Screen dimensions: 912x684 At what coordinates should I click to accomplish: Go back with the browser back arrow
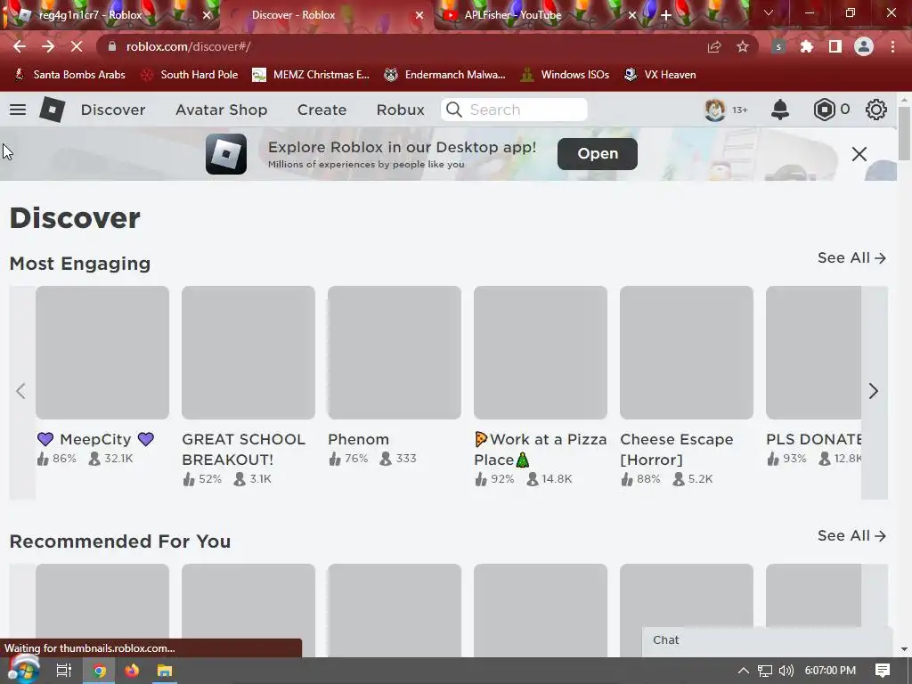[x=20, y=46]
